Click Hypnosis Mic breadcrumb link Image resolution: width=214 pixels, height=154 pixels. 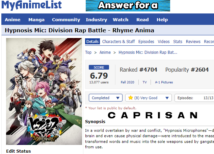(x=148, y=52)
